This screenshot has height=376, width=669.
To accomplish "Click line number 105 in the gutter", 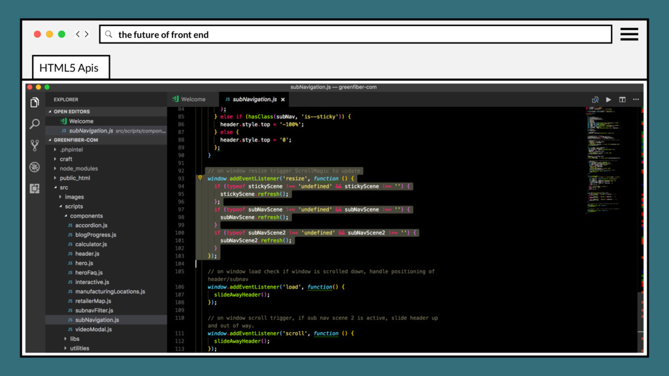I will [179, 272].
